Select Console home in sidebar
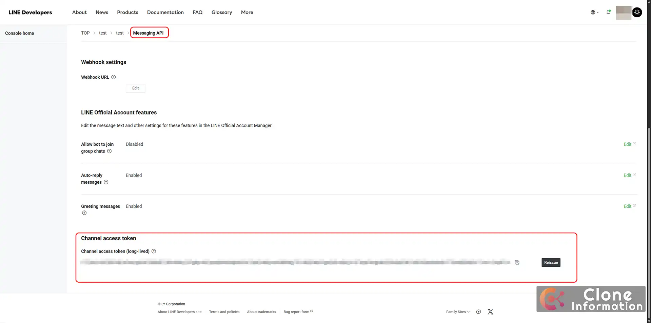The width and height of the screenshot is (651, 323). [20, 33]
